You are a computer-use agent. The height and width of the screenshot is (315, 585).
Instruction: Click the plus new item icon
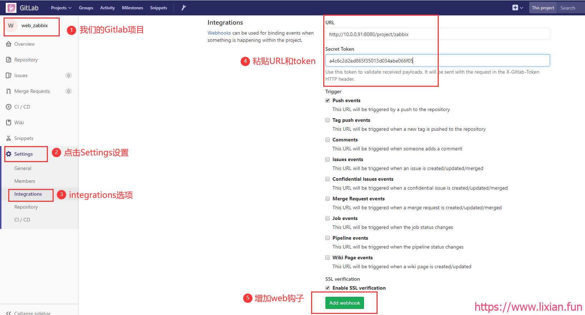515,7
